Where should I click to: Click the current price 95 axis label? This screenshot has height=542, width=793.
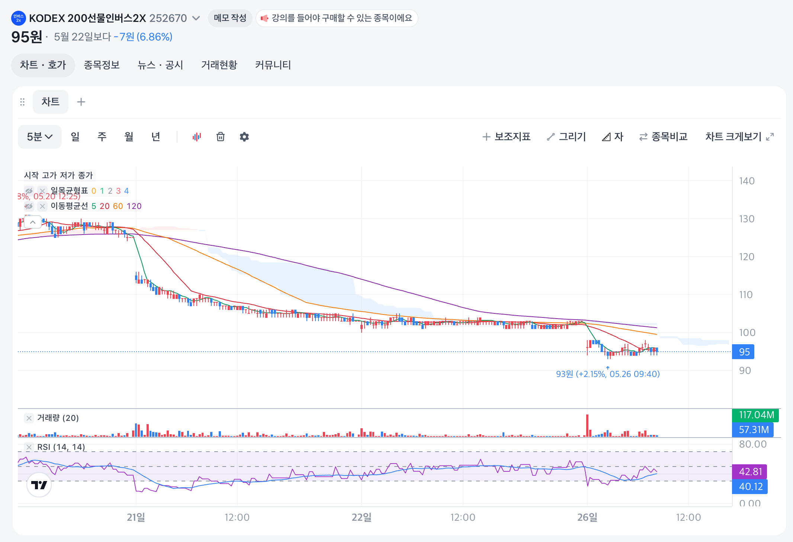click(x=743, y=352)
